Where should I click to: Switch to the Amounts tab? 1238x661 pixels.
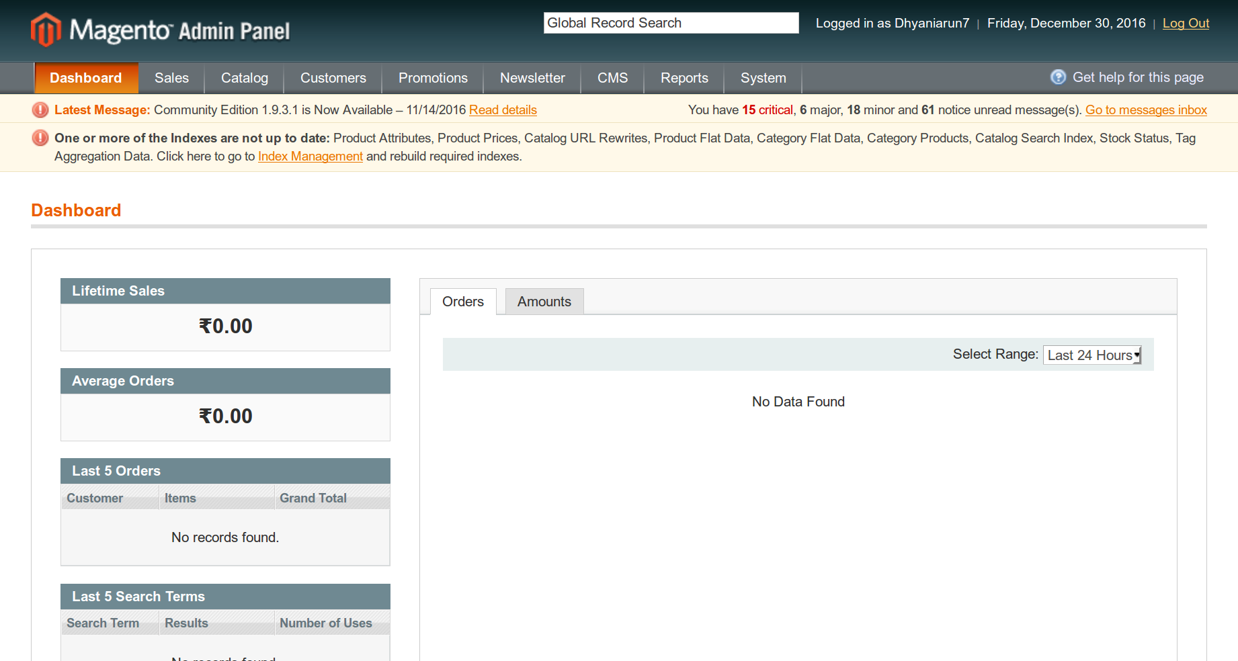point(544,302)
